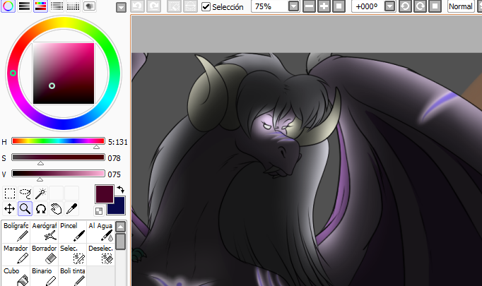Rotate canvas clockwise
The height and width of the screenshot is (286, 482).
[x=420, y=6]
